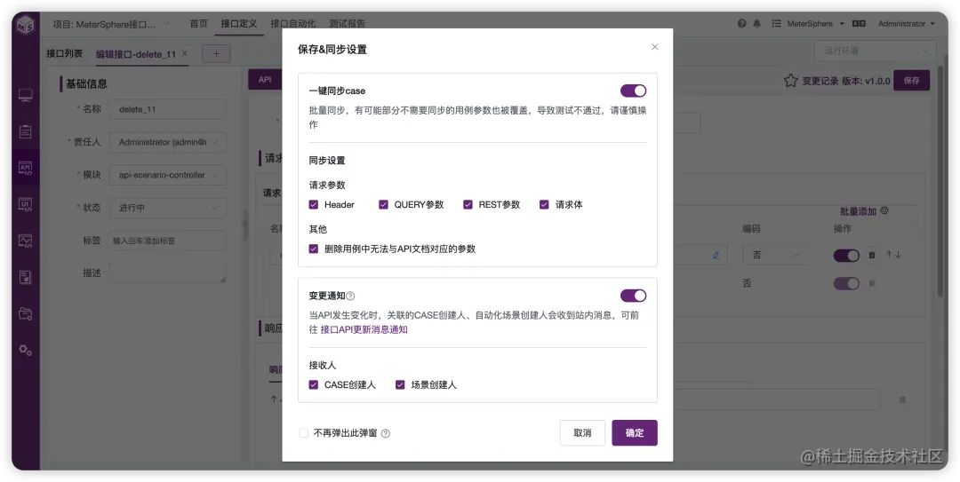Click the MeterSphere logo icon
The image size is (960, 482).
click(x=26, y=25)
